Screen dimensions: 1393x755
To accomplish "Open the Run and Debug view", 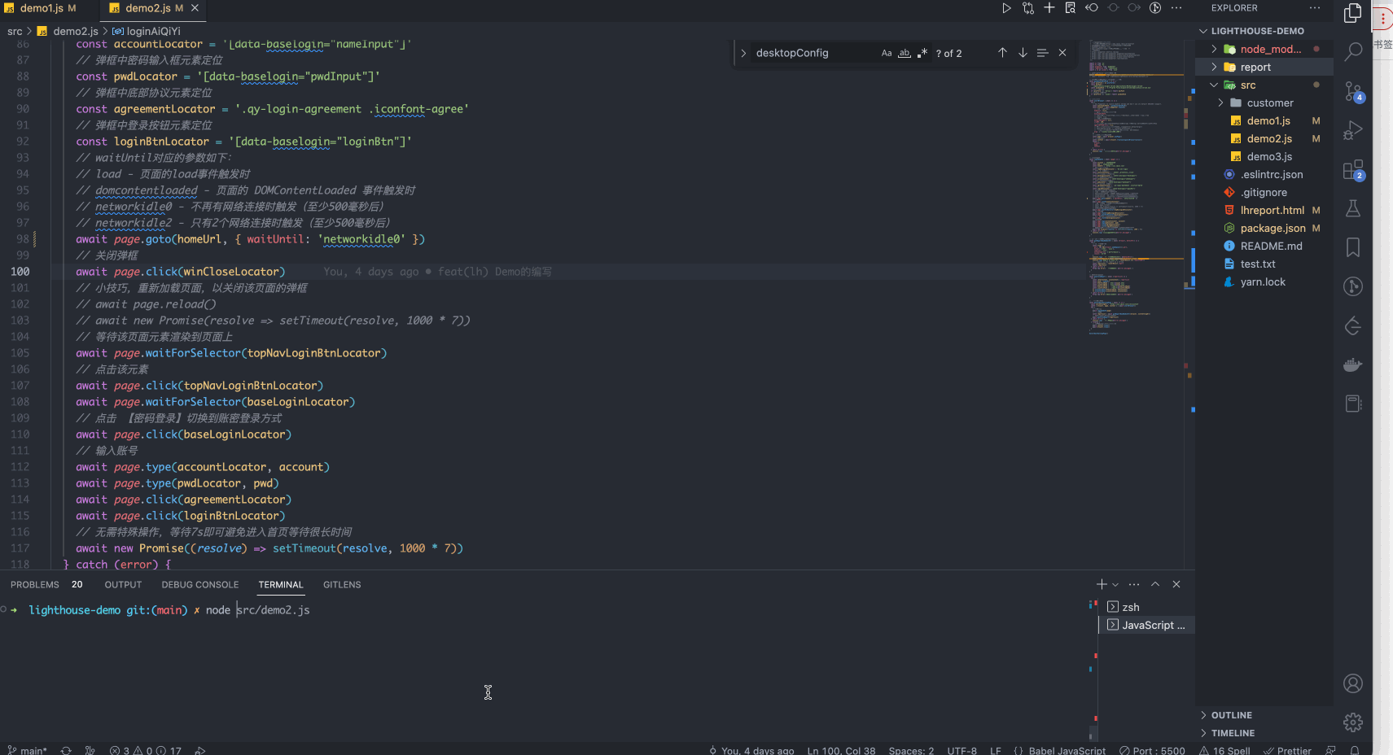I will [1353, 130].
